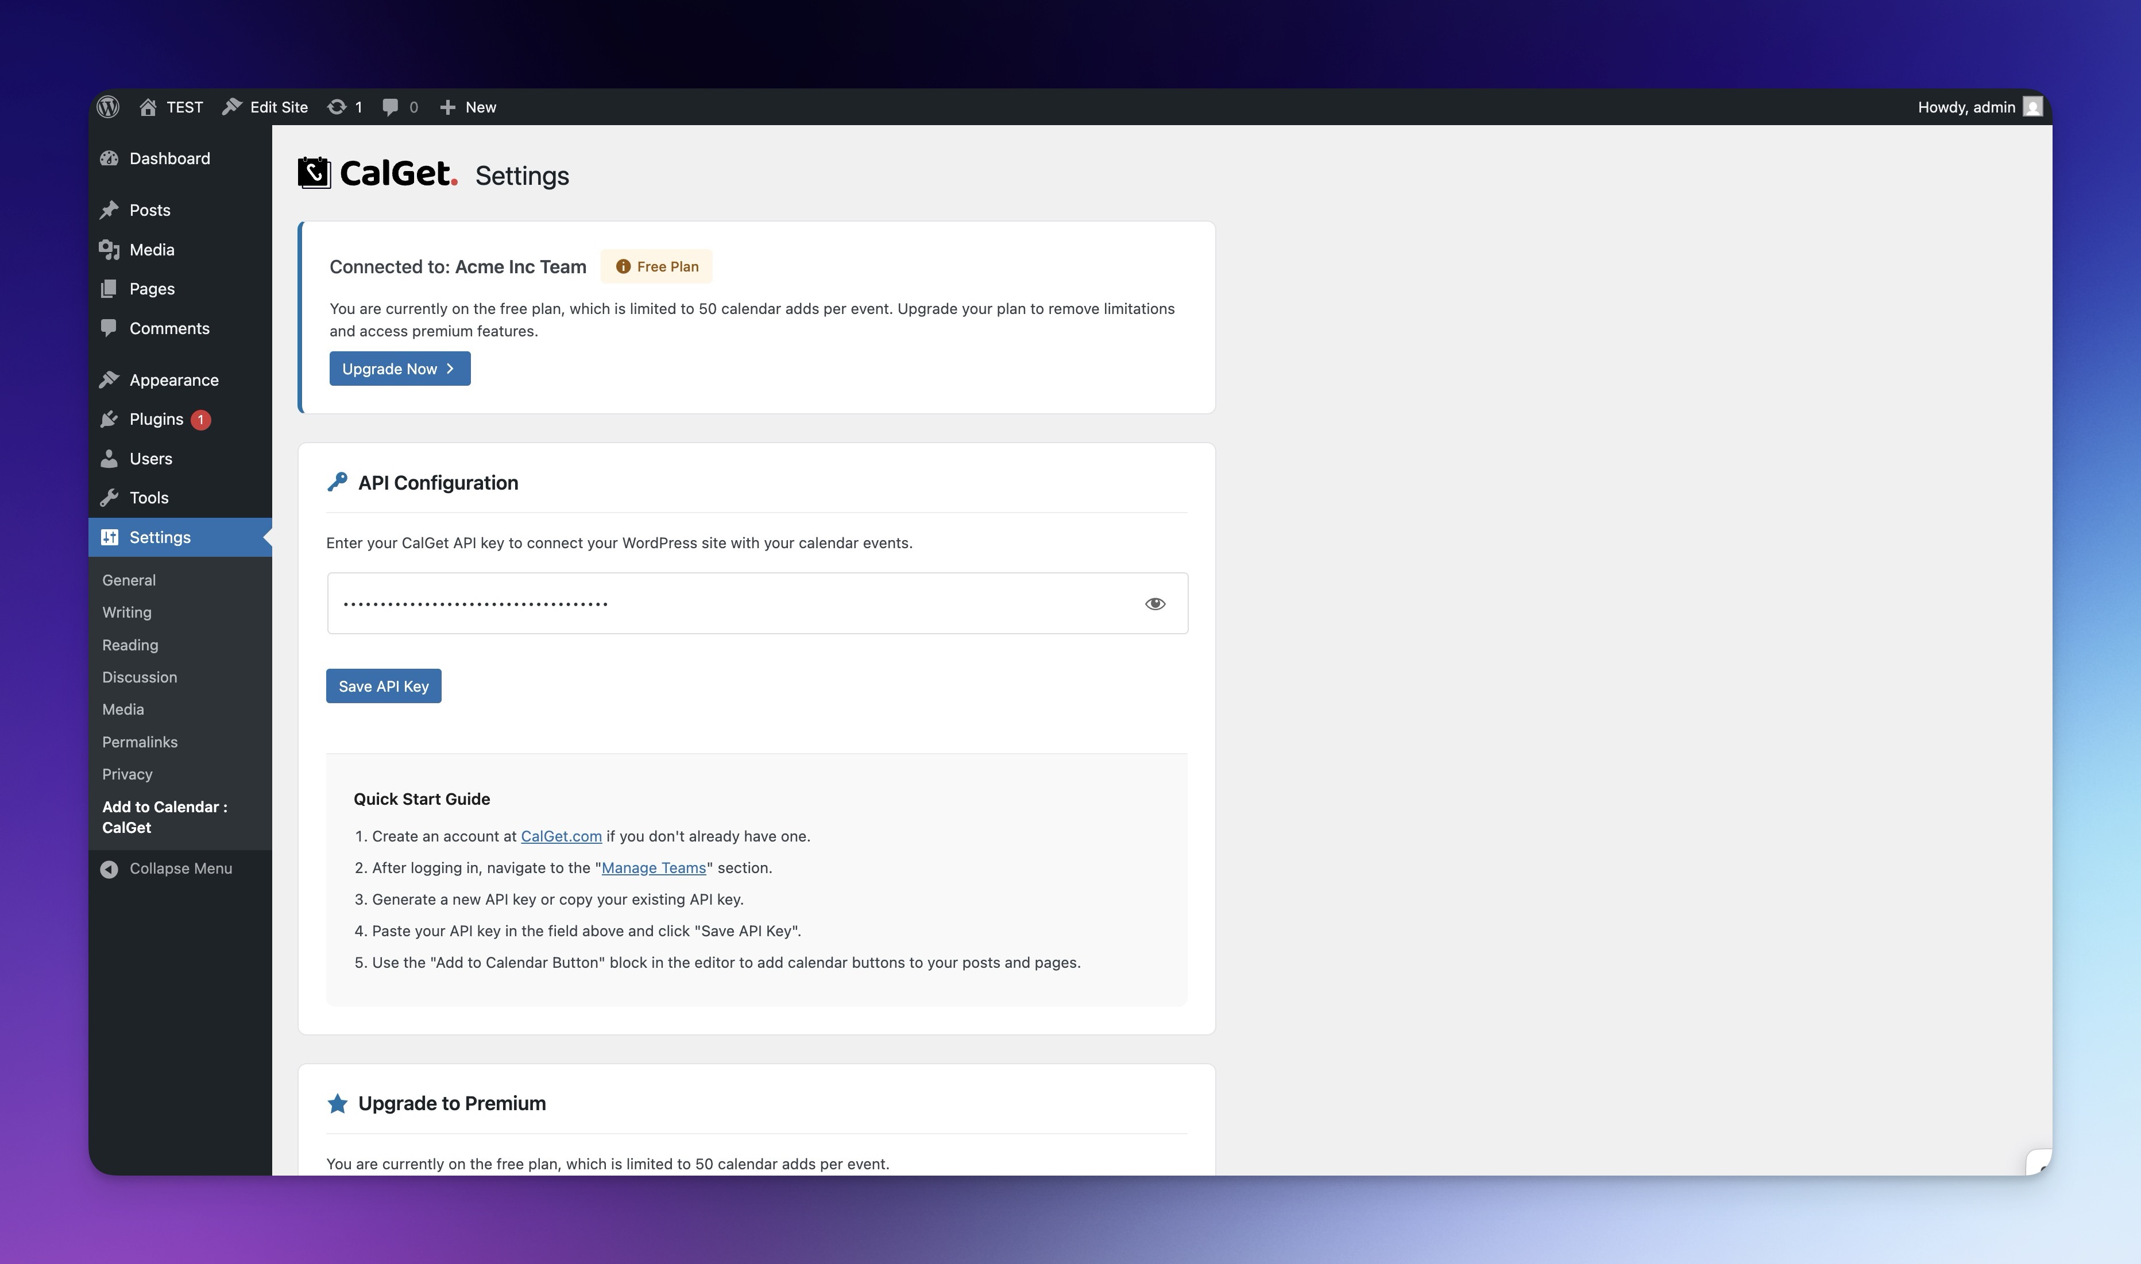Go to General settings submenu
This screenshot has width=2141, height=1264.
coord(129,580)
